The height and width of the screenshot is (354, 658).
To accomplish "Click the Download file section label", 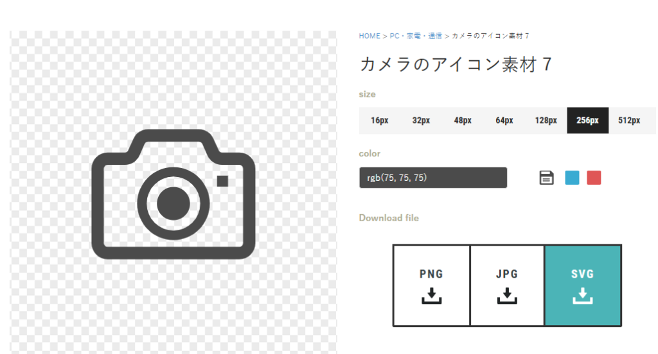I will (x=389, y=218).
